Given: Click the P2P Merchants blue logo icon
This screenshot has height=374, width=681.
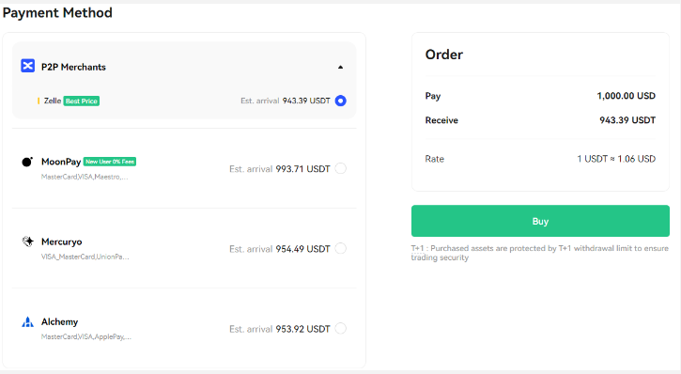Looking at the screenshot, I should (28, 66).
